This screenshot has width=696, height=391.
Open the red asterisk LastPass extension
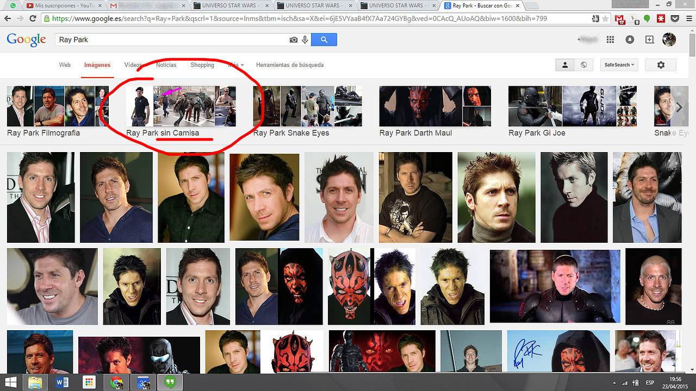point(661,18)
